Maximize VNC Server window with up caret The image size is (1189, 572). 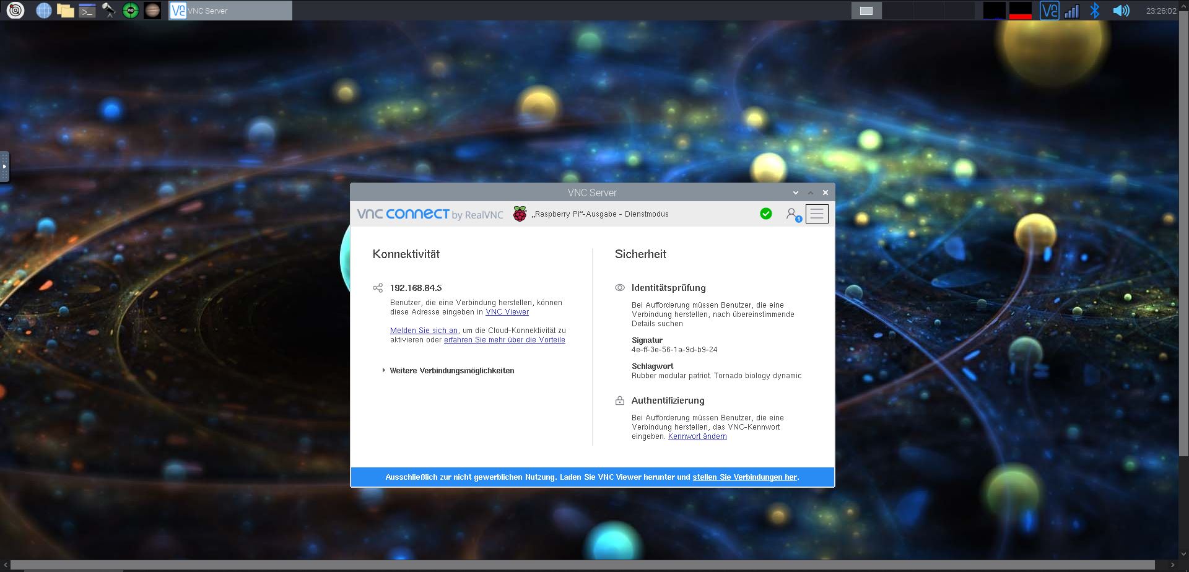pyautogui.click(x=811, y=193)
